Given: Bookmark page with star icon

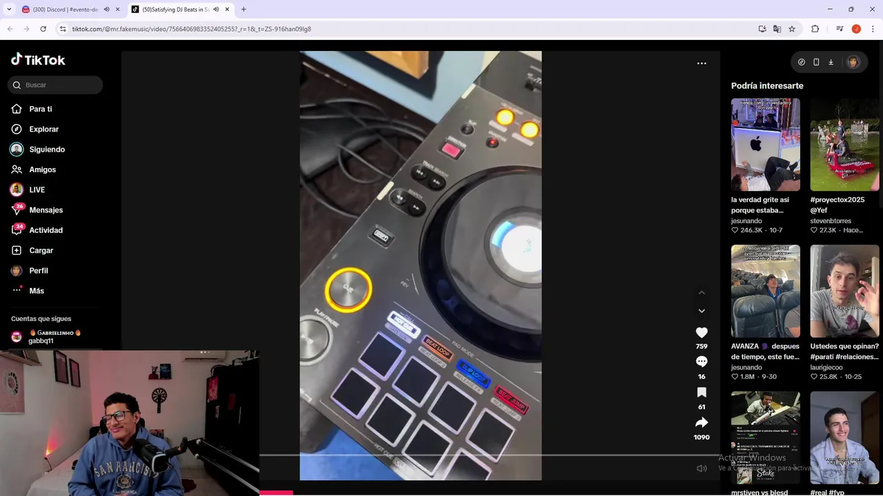Looking at the screenshot, I should [x=792, y=29].
